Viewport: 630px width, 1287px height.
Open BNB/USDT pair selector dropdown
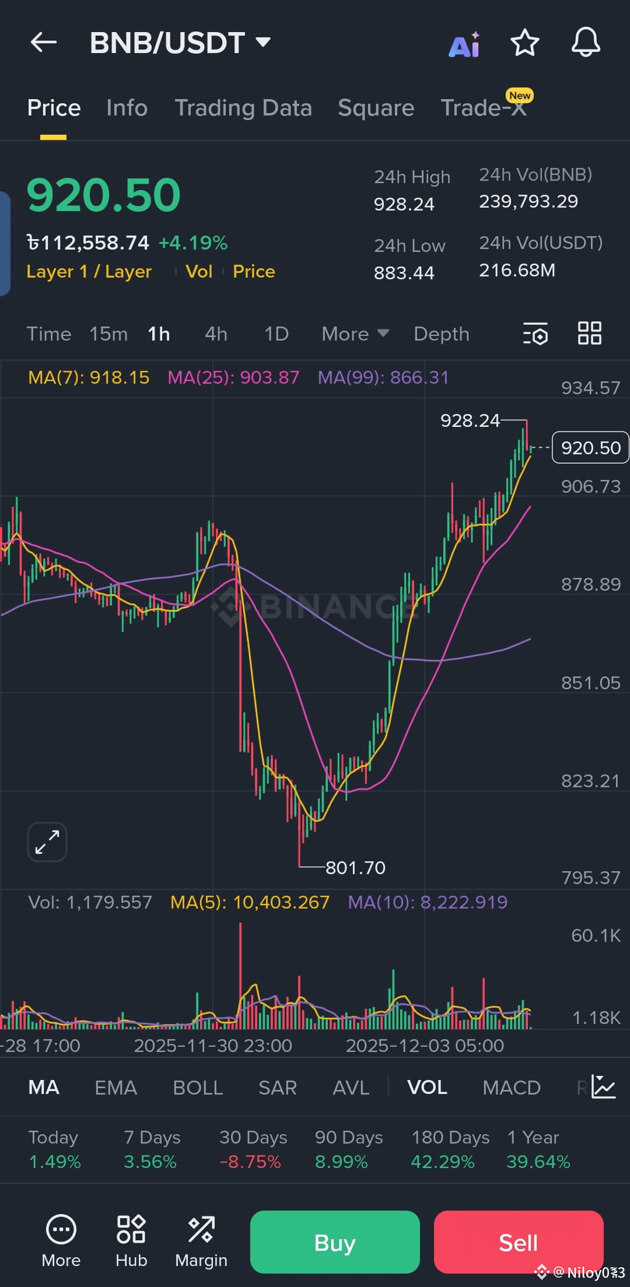click(x=180, y=43)
